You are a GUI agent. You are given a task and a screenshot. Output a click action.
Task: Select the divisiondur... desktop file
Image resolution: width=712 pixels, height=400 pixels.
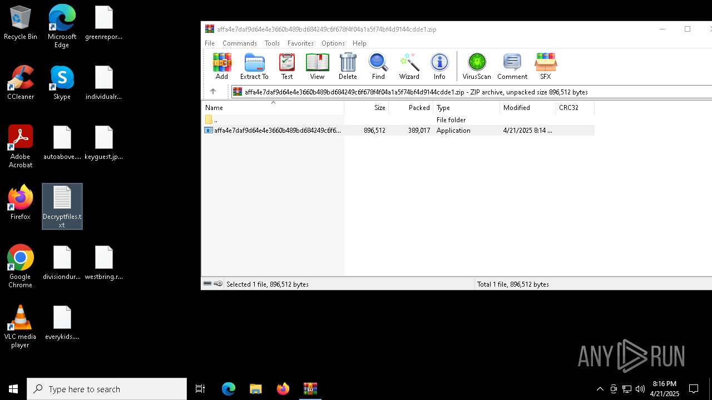[x=62, y=263]
